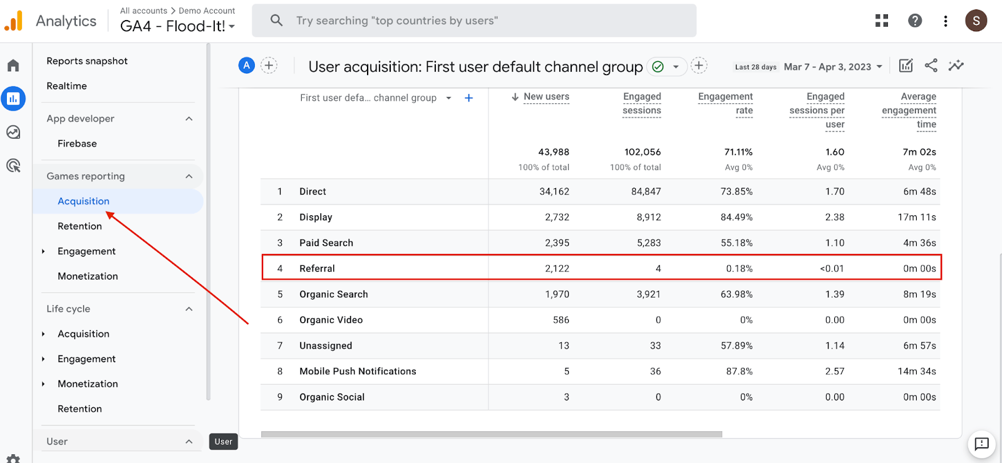Click the horizontal table scrollbar
The image size is (1002, 463).
(x=491, y=434)
